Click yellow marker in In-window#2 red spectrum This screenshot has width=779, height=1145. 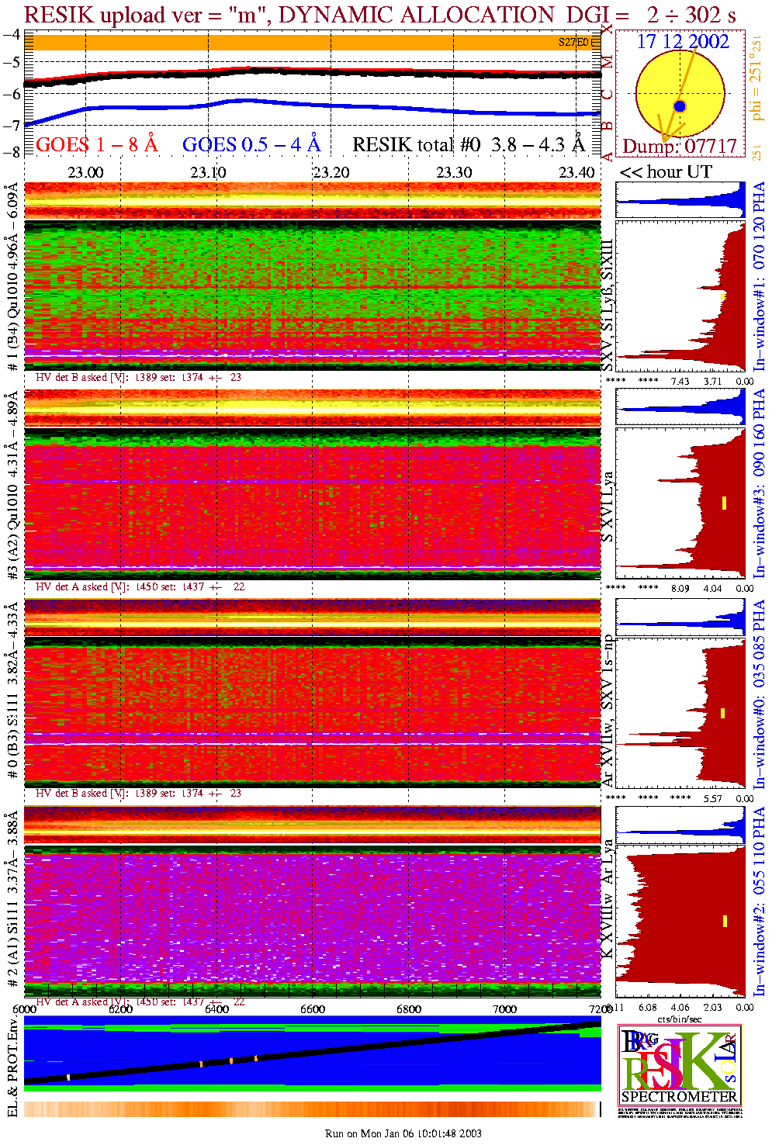[725, 921]
